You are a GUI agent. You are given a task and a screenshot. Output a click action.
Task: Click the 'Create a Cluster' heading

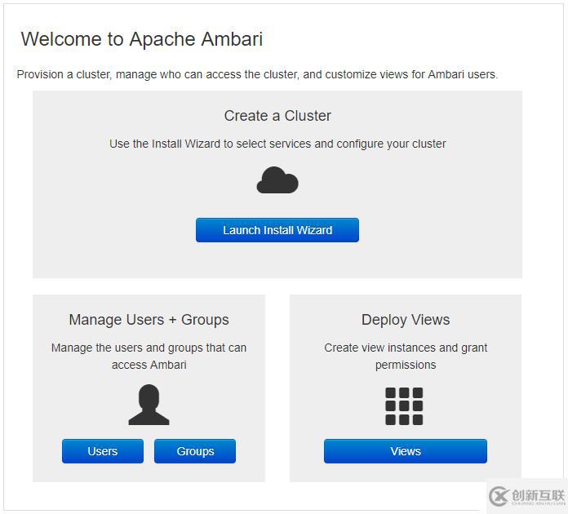(x=277, y=116)
